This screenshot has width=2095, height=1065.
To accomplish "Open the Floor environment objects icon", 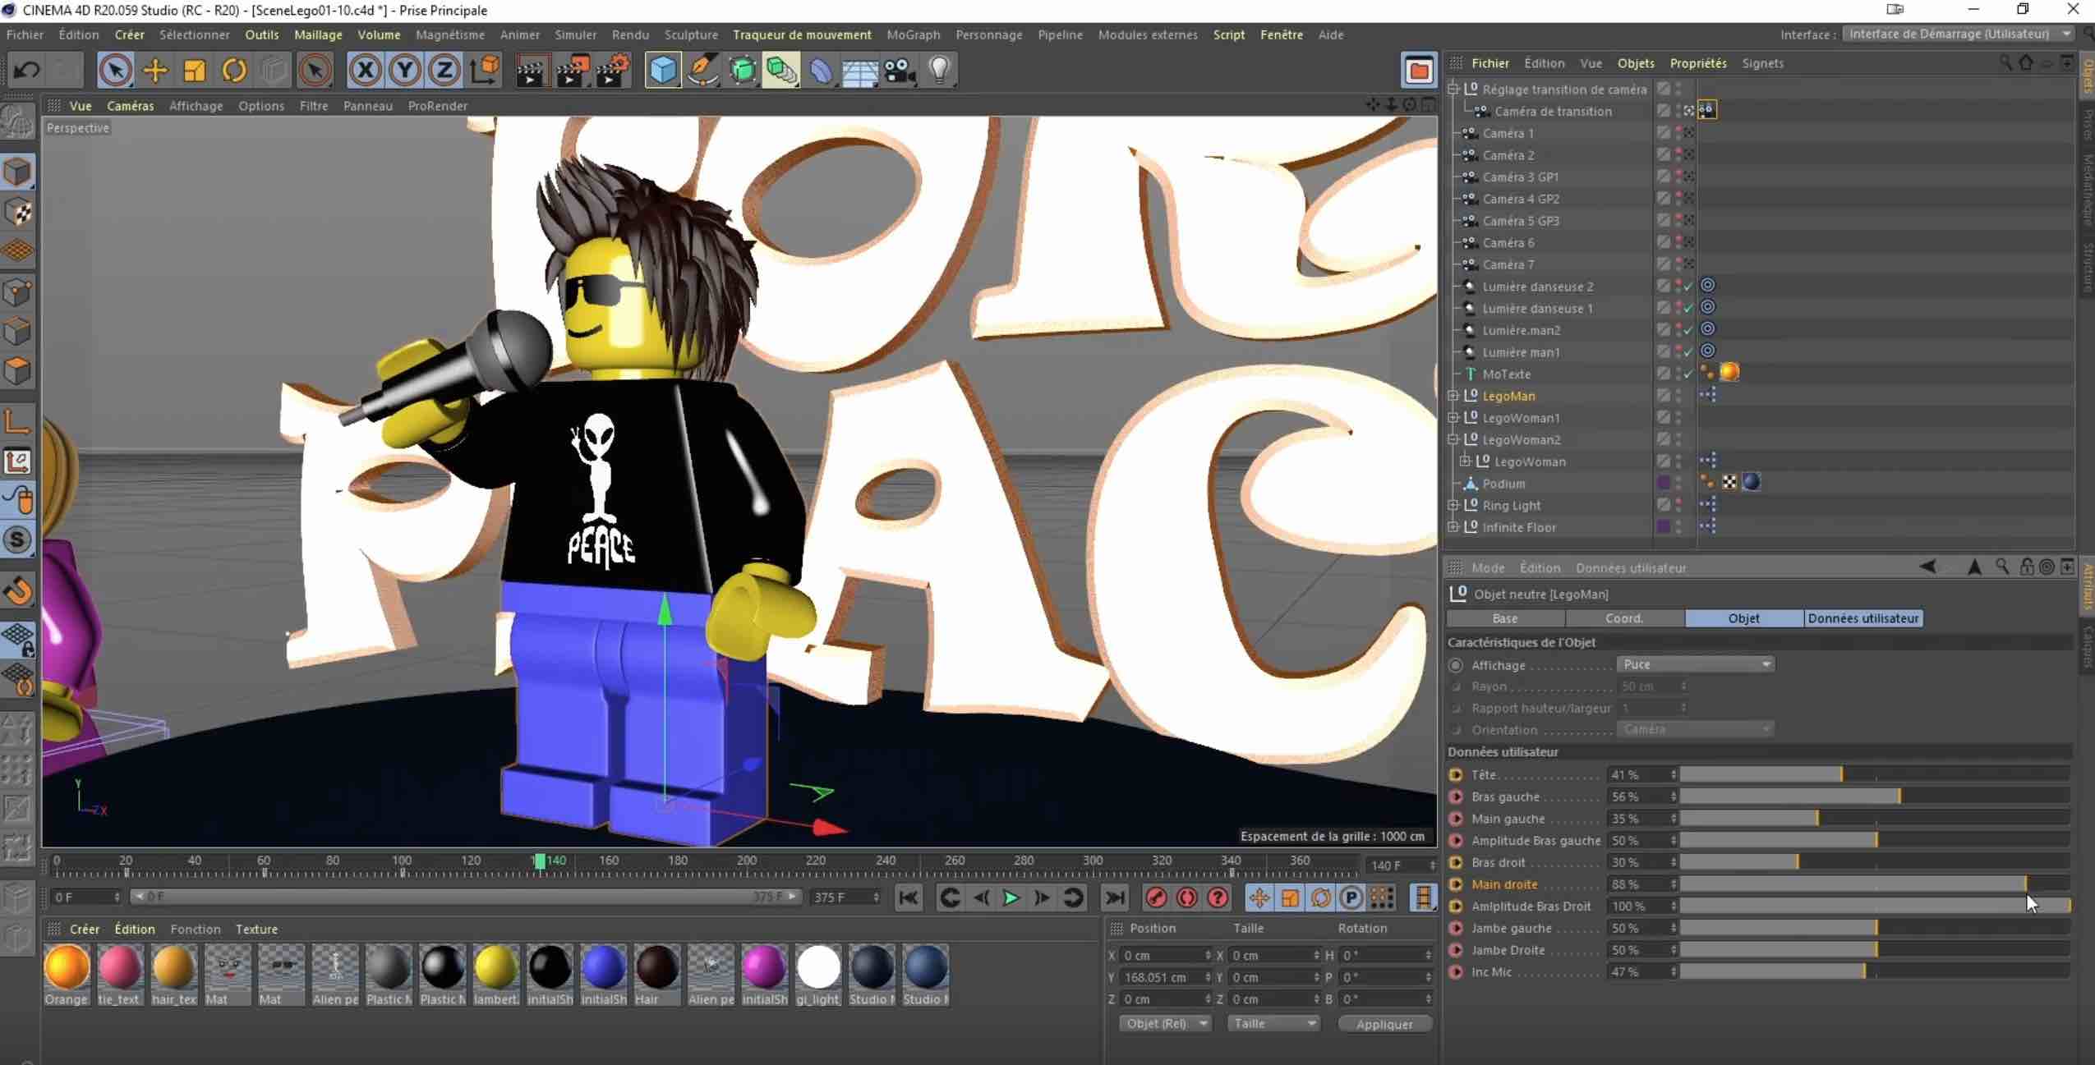I will (x=860, y=70).
